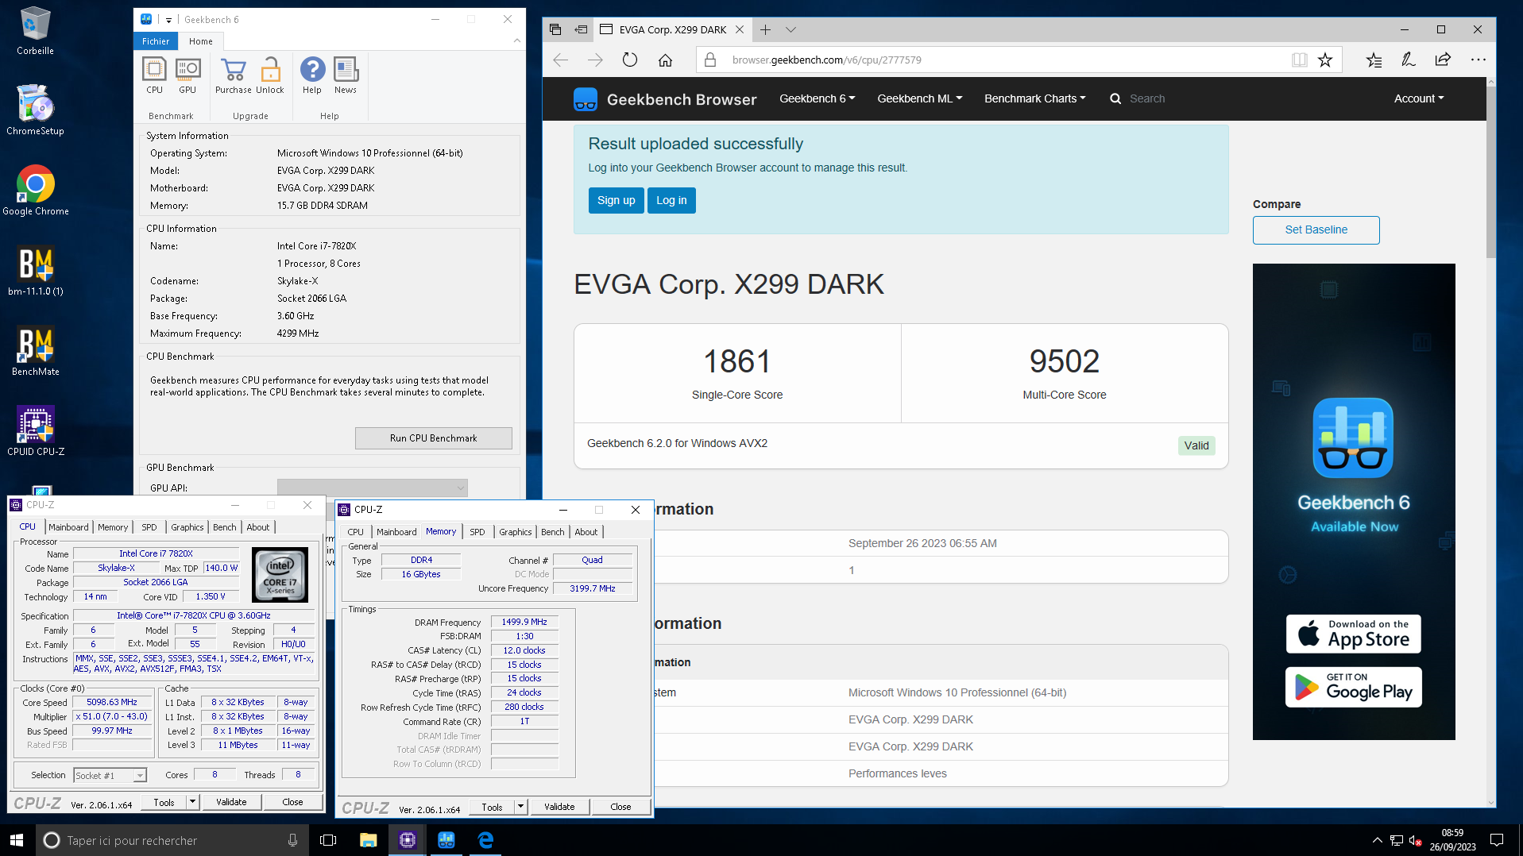The height and width of the screenshot is (856, 1523).
Task: Open the Windows Start menu
Action: (x=17, y=840)
